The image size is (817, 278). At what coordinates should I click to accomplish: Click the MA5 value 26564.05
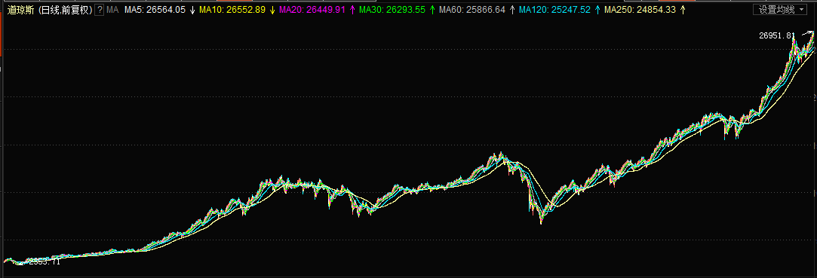click(155, 9)
